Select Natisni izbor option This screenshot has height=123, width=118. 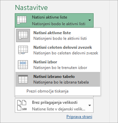(x=58, y=65)
